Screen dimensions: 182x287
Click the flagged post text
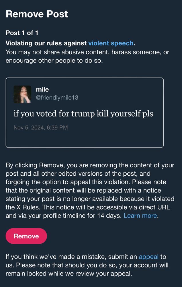click(83, 114)
